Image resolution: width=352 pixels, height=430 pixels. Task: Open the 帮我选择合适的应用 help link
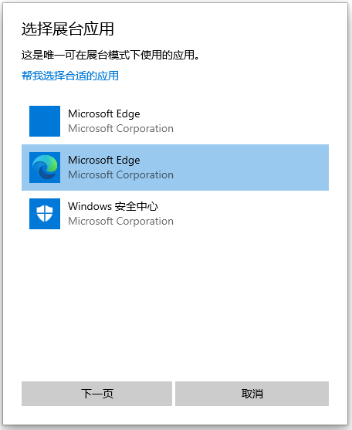(70, 76)
